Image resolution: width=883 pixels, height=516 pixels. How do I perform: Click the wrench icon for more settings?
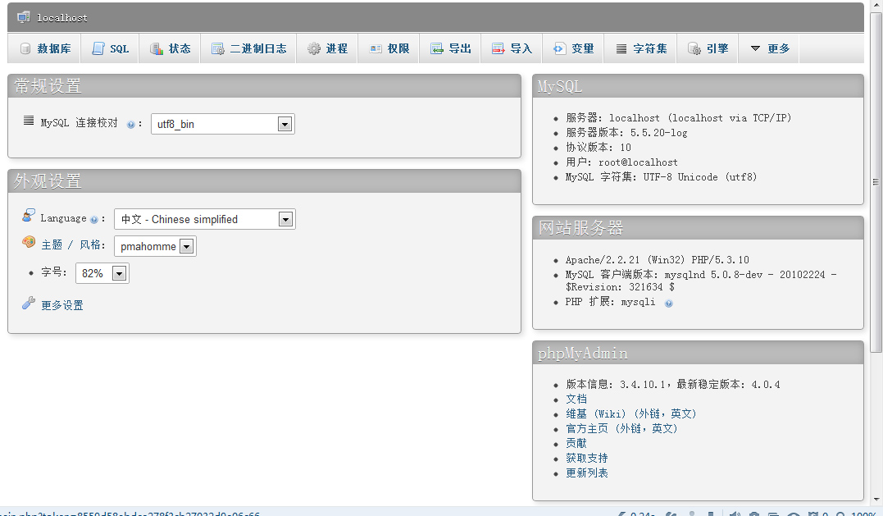[29, 304]
